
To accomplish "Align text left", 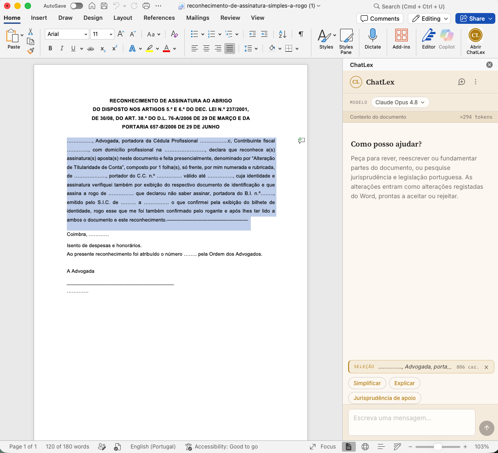I will 195,49.
